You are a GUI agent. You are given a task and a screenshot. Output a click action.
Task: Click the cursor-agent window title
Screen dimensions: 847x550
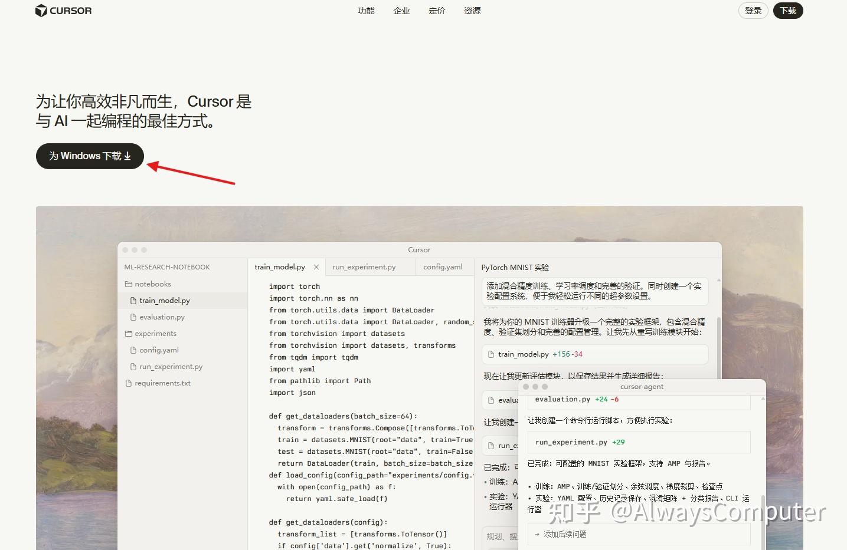tap(642, 387)
